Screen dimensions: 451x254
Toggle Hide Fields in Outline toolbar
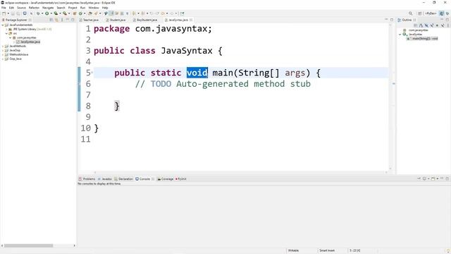coord(426,25)
